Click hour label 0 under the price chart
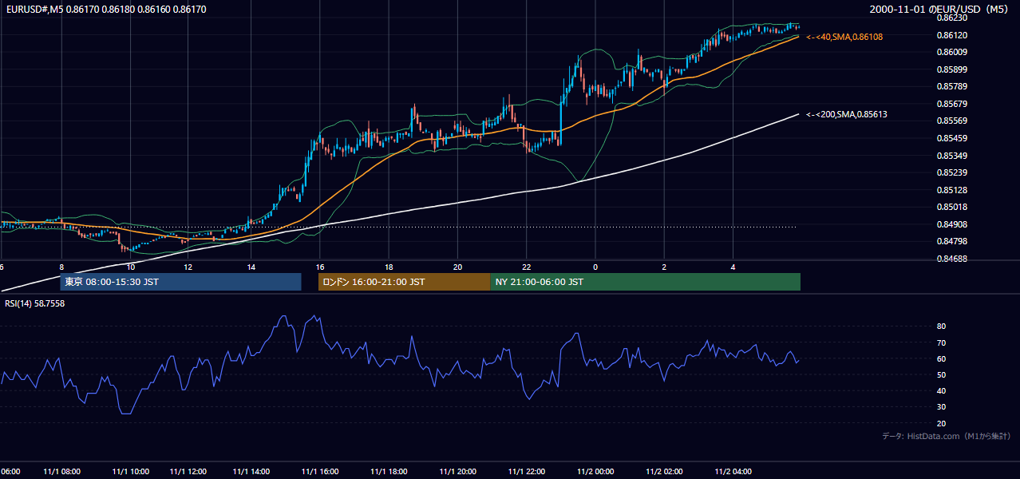Viewport: 1020px width, 479px height. pos(595,267)
